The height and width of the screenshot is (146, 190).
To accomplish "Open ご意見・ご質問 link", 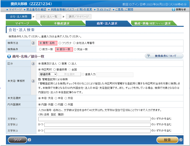I will [124, 9].
